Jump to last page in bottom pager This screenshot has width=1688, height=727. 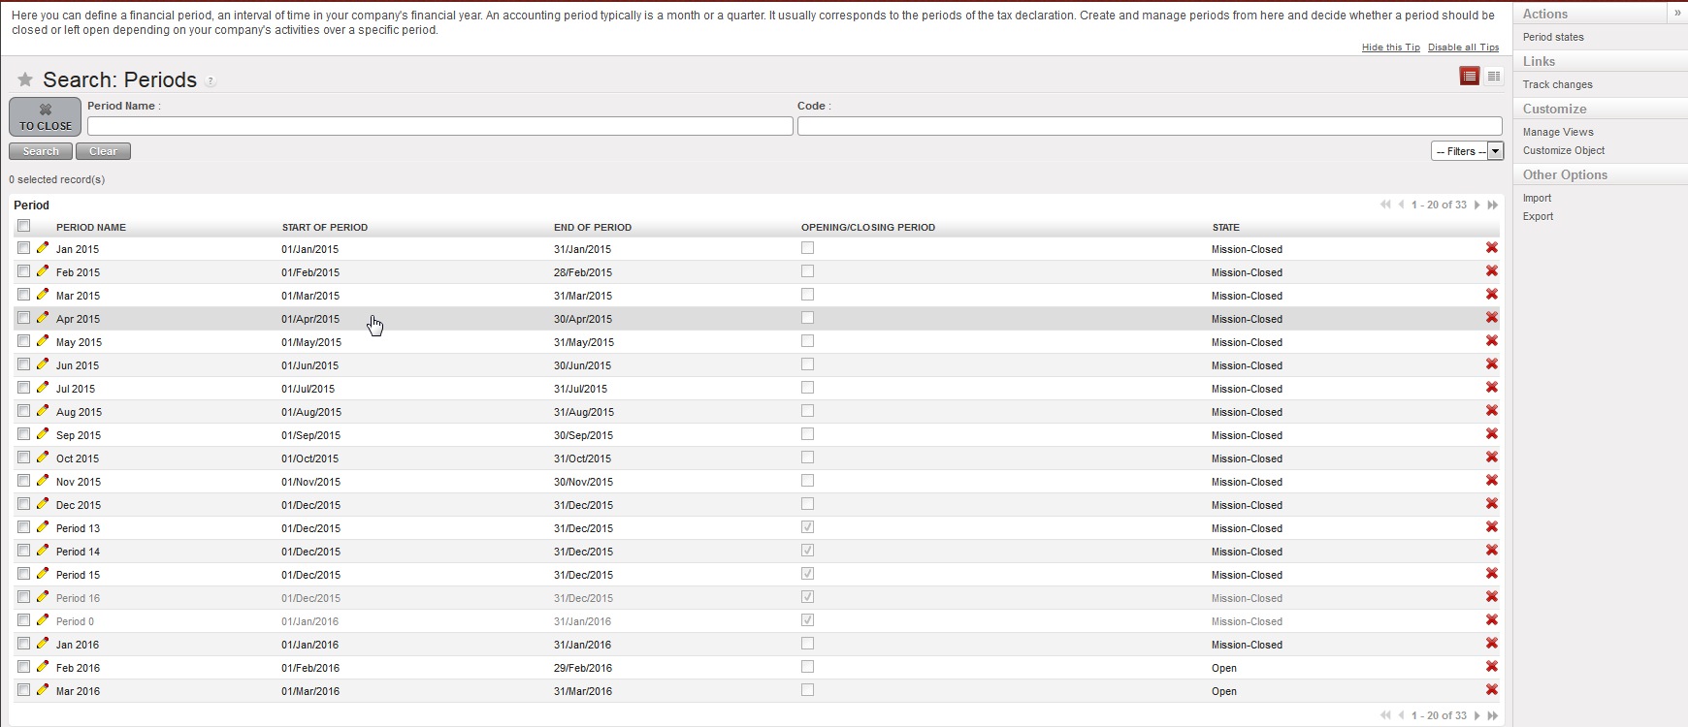(1493, 715)
